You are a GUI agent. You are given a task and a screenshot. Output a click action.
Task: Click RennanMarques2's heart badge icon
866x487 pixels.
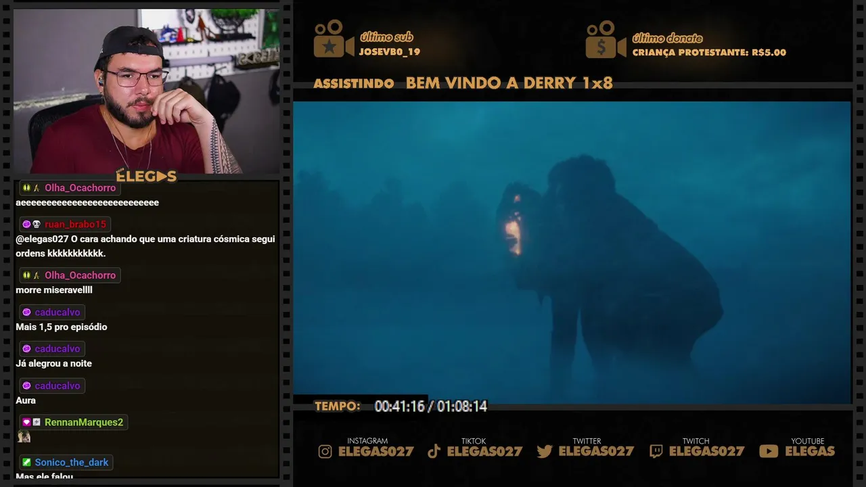click(x=26, y=423)
